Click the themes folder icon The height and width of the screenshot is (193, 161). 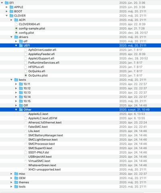pyautogui.click(x=16, y=182)
